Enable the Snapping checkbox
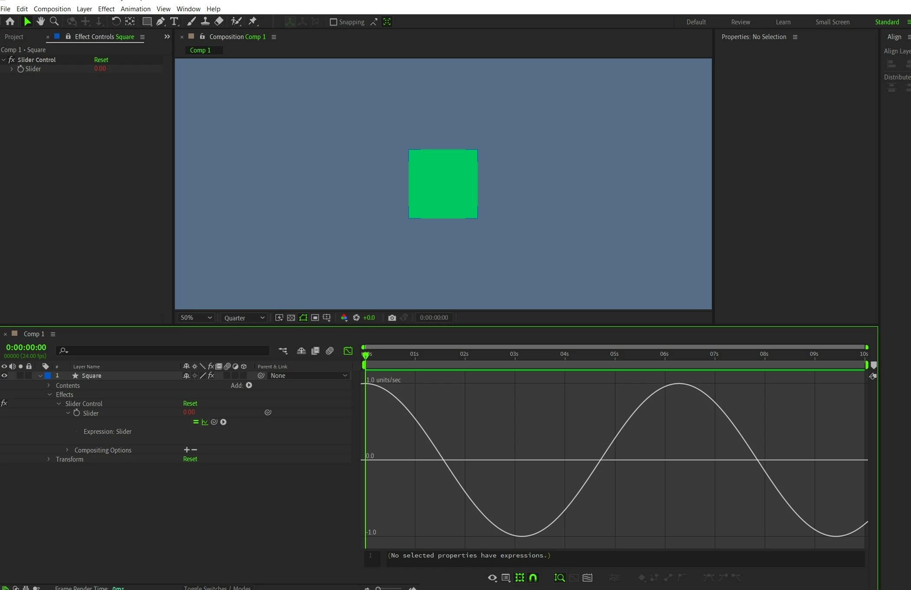 pos(333,22)
